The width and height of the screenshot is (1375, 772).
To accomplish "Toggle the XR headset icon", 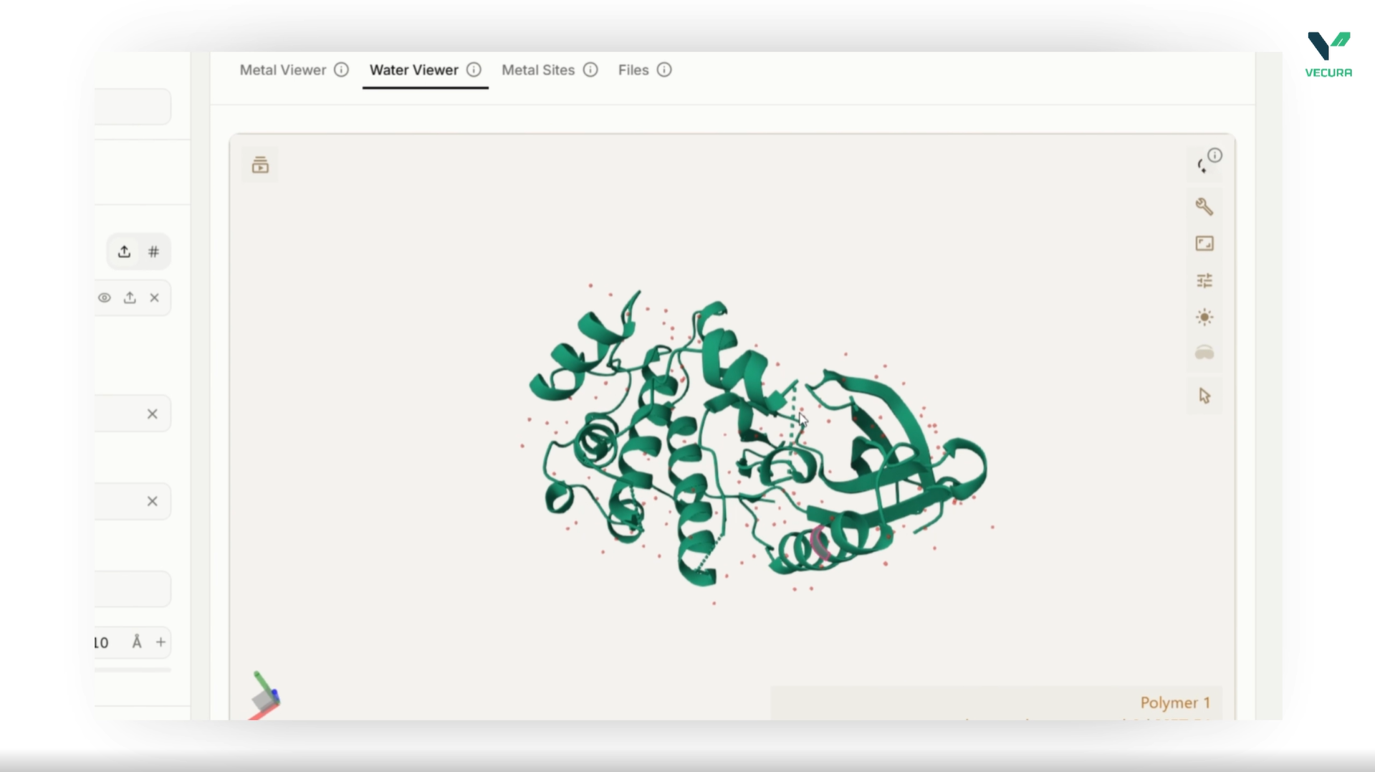I will (x=1204, y=353).
